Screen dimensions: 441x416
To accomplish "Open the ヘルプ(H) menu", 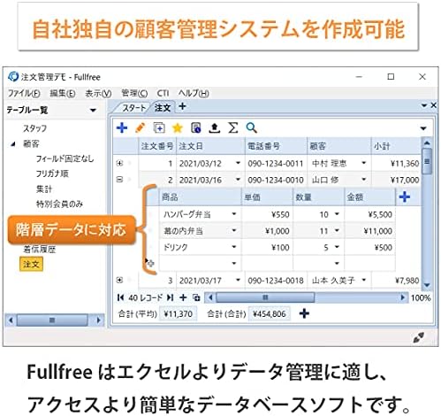I will (194, 94).
